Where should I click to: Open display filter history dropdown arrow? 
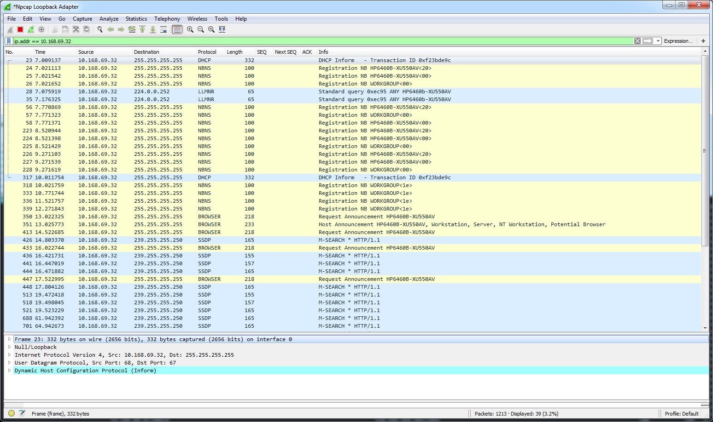(x=658, y=41)
